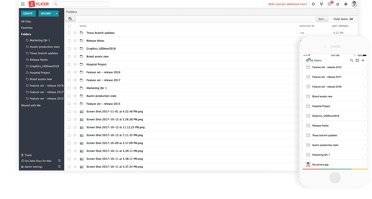Click Last Opened column sort arrow
This screenshot has width=372, height=199.
tap(349, 26)
